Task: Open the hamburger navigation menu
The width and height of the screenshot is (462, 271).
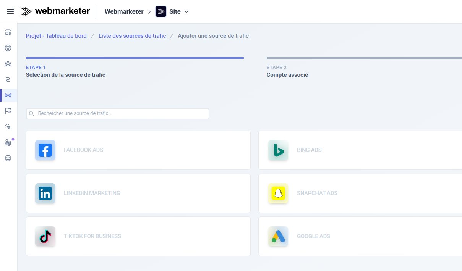Action: (x=10, y=11)
